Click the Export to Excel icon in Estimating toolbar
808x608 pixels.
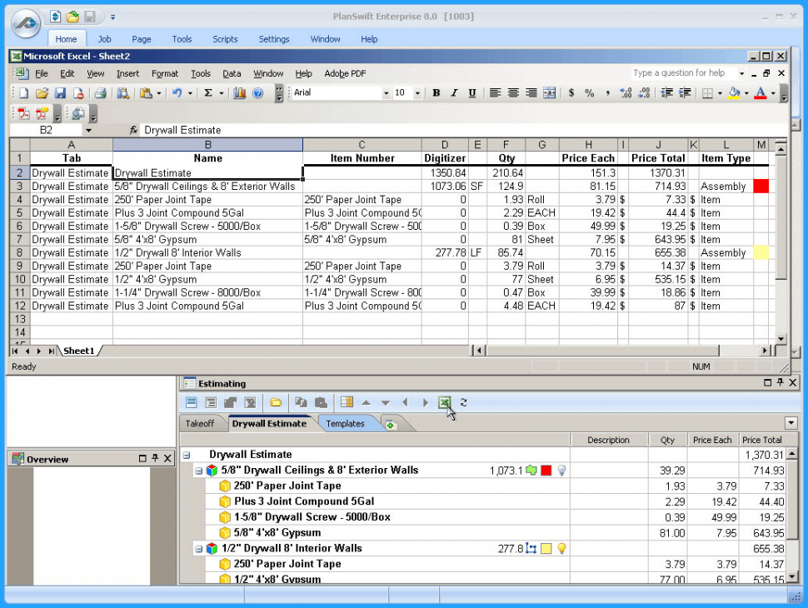(444, 402)
